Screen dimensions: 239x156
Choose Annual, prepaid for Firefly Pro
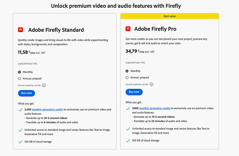pos(127,78)
